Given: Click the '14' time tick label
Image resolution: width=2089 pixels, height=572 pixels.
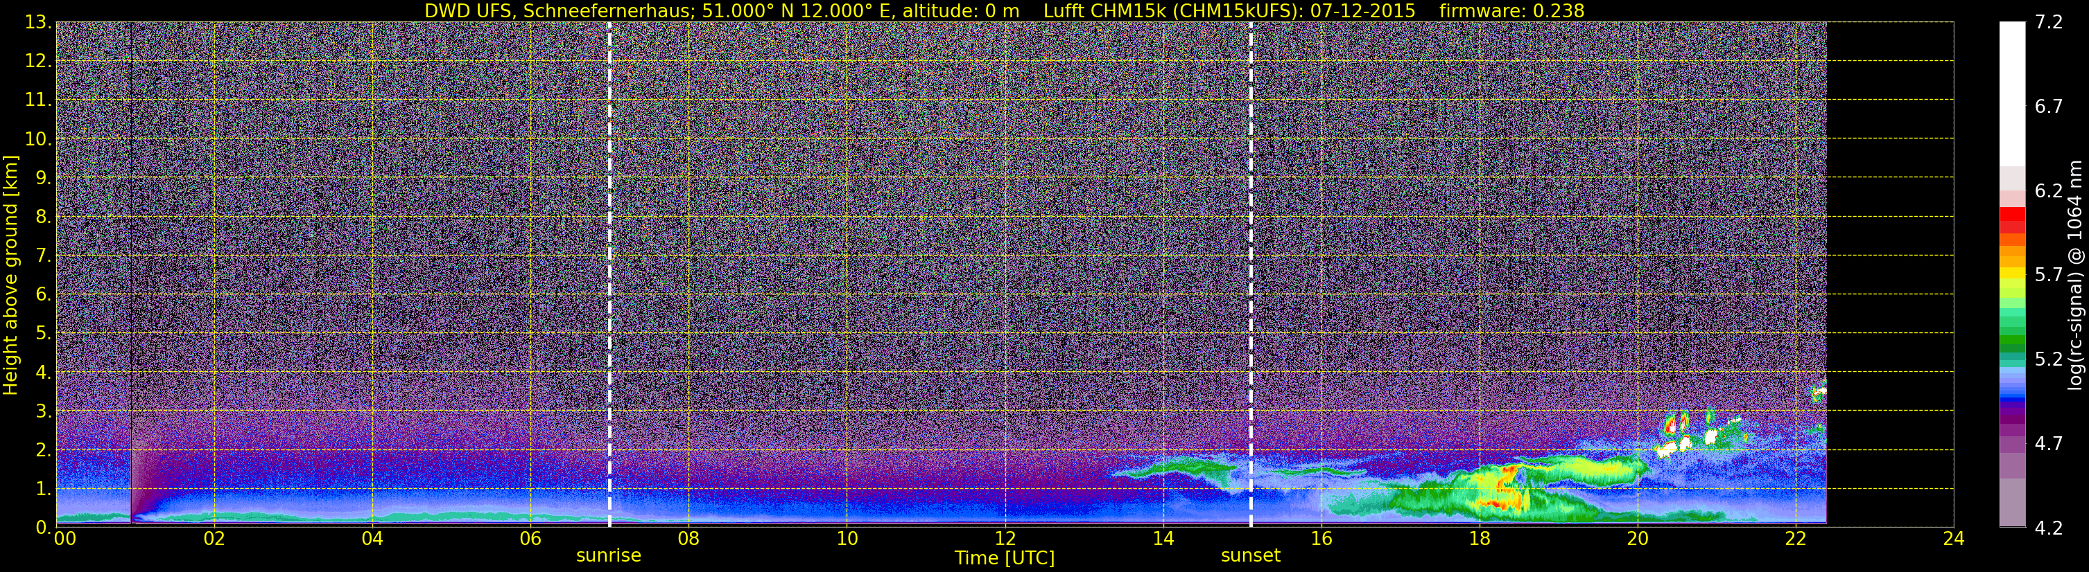Looking at the screenshot, I should click(1163, 539).
